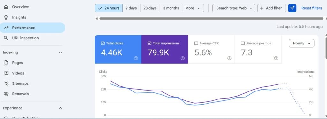Click the Removals crossed-eye icon
Image resolution: width=327 pixels, height=119 pixels.
[x=6, y=94]
